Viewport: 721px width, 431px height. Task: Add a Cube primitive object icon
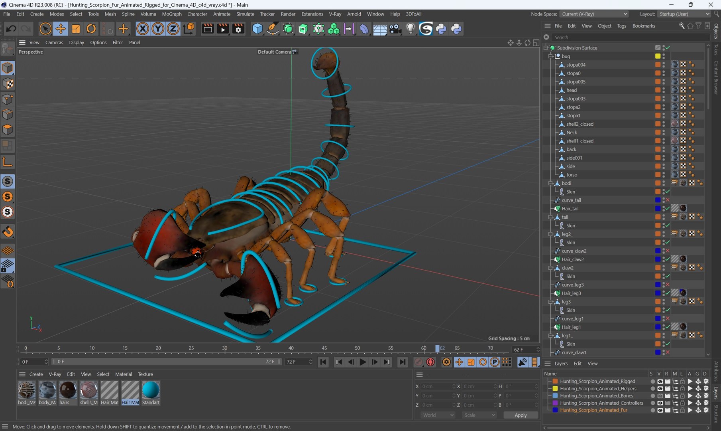[257, 29]
